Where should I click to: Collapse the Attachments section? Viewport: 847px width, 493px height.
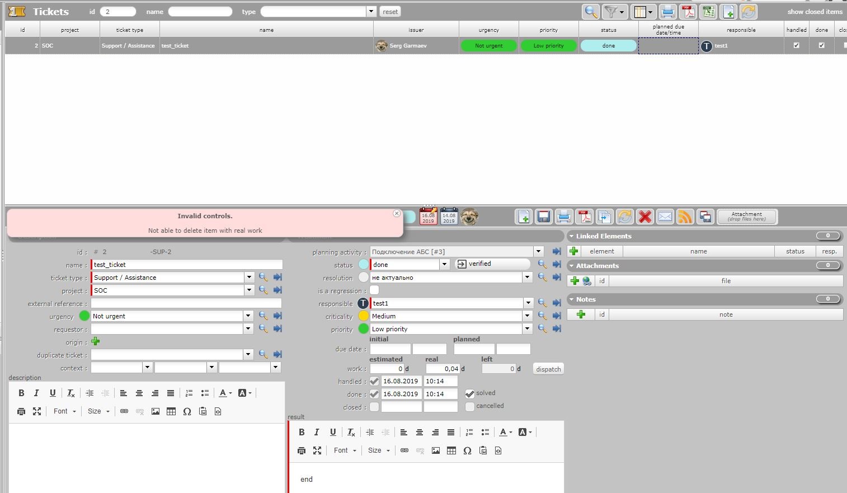[571, 266]
